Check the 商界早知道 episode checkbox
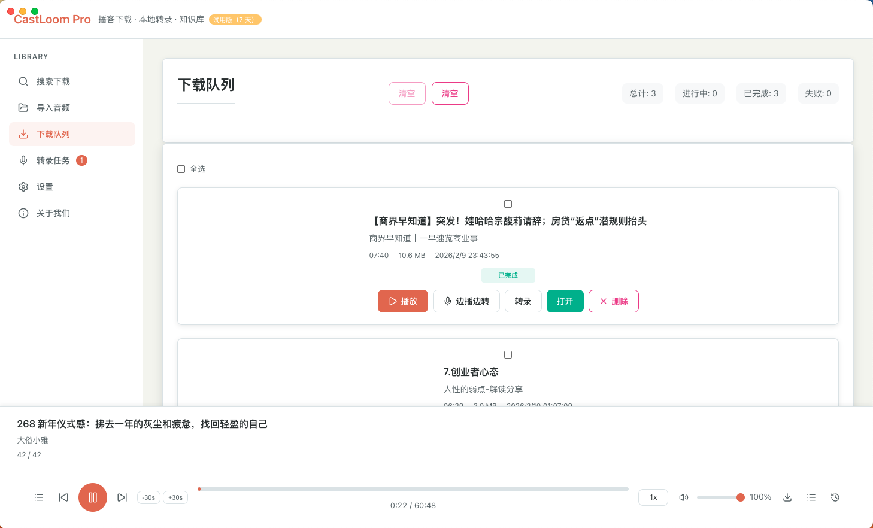873x528 pixels. [508, 204]
